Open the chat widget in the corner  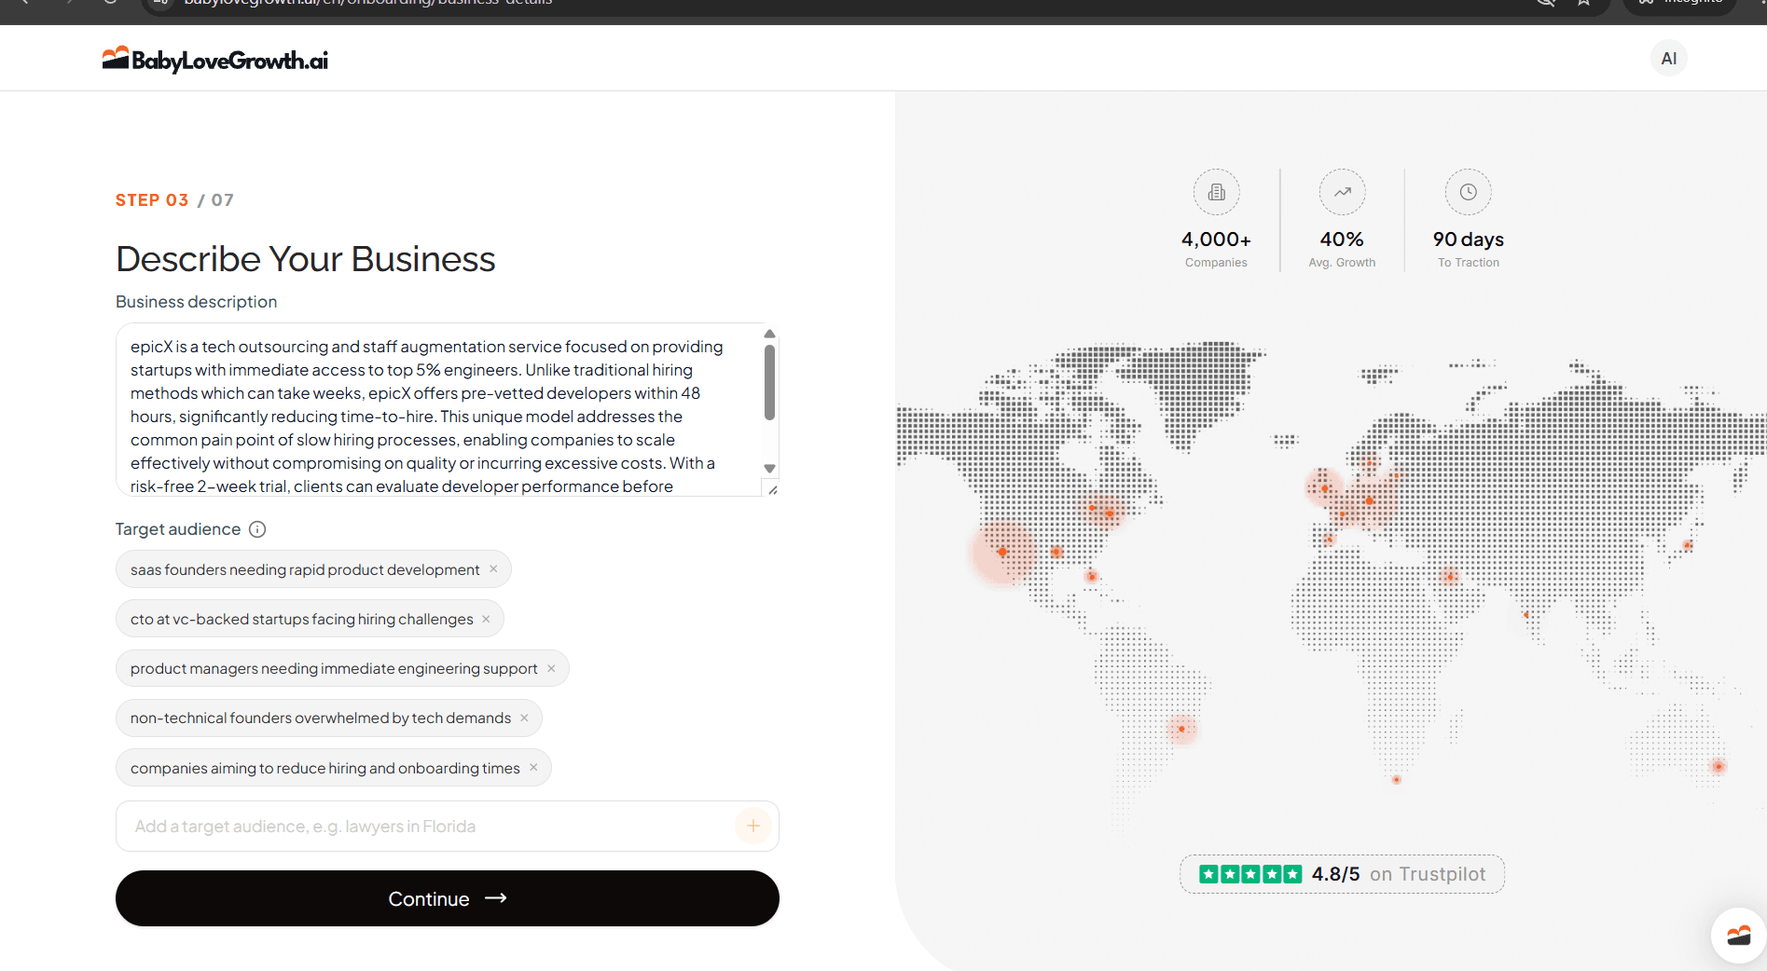coord(1738,936)
